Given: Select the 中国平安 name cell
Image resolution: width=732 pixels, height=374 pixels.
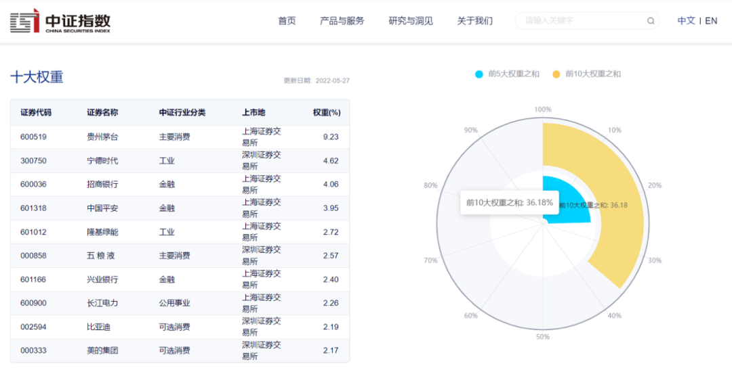Looking at the screenshot, I should [102, 208].
